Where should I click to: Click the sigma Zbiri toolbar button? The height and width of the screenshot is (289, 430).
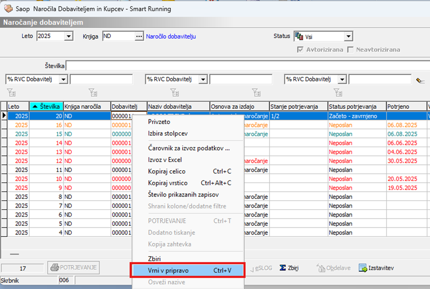pyautogui.click(x=289, y=268)
